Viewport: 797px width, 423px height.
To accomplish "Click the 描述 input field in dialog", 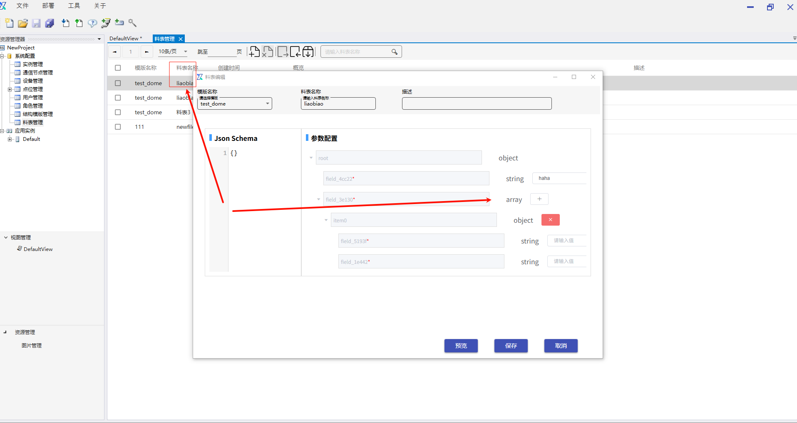I will (477, 103).
